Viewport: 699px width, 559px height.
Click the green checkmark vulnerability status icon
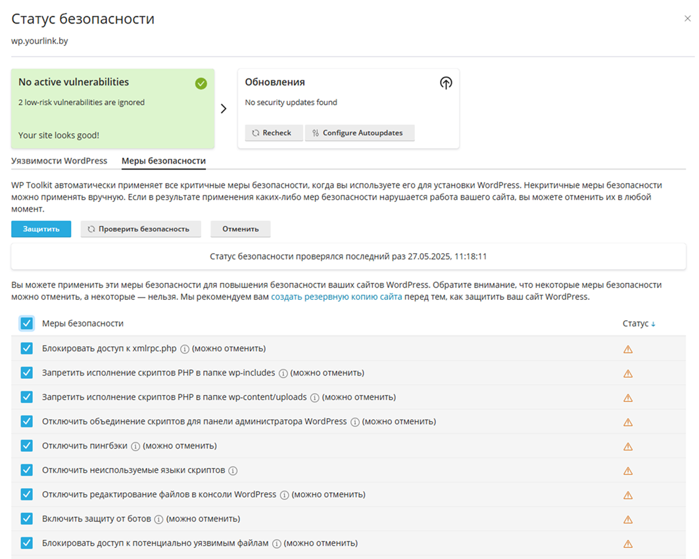click(201, 84)
